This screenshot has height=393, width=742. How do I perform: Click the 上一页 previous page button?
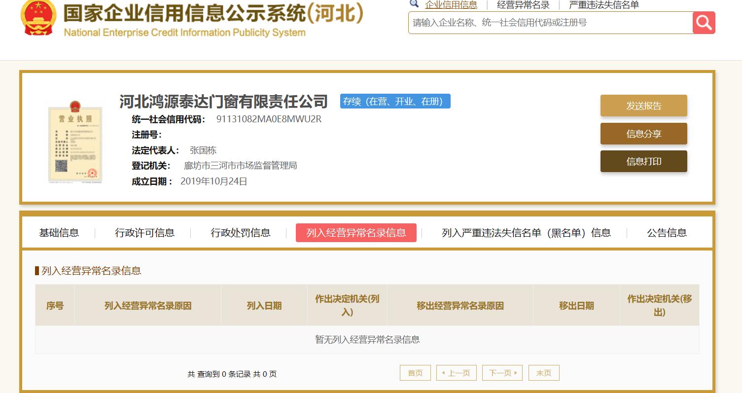pos(457,373)
